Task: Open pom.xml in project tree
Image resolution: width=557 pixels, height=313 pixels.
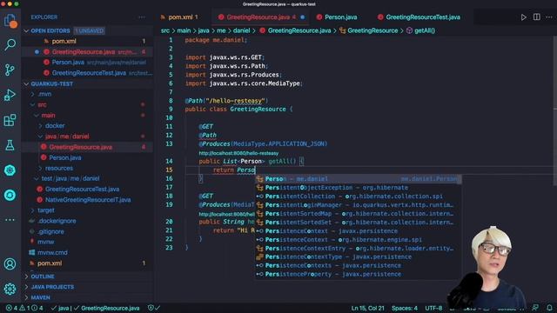Action: 50,263
